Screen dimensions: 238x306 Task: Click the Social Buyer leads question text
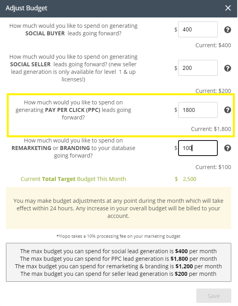(x=73, y=29)
